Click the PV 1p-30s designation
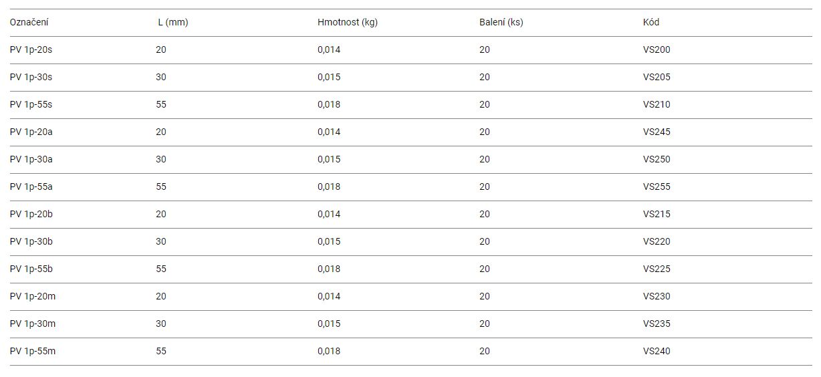Image resolution: width=821 pixels, height=377 pixels. coord(31,77)
